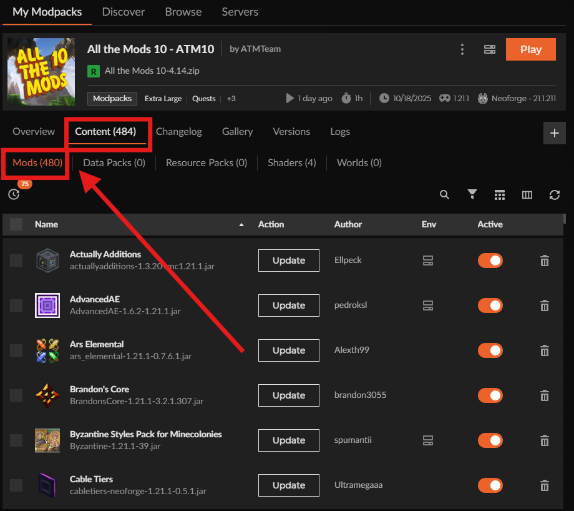Delete Byzantine Styles Pack via trash icon
This screenshot has height=511, width=574.
[x=545, y=440]
